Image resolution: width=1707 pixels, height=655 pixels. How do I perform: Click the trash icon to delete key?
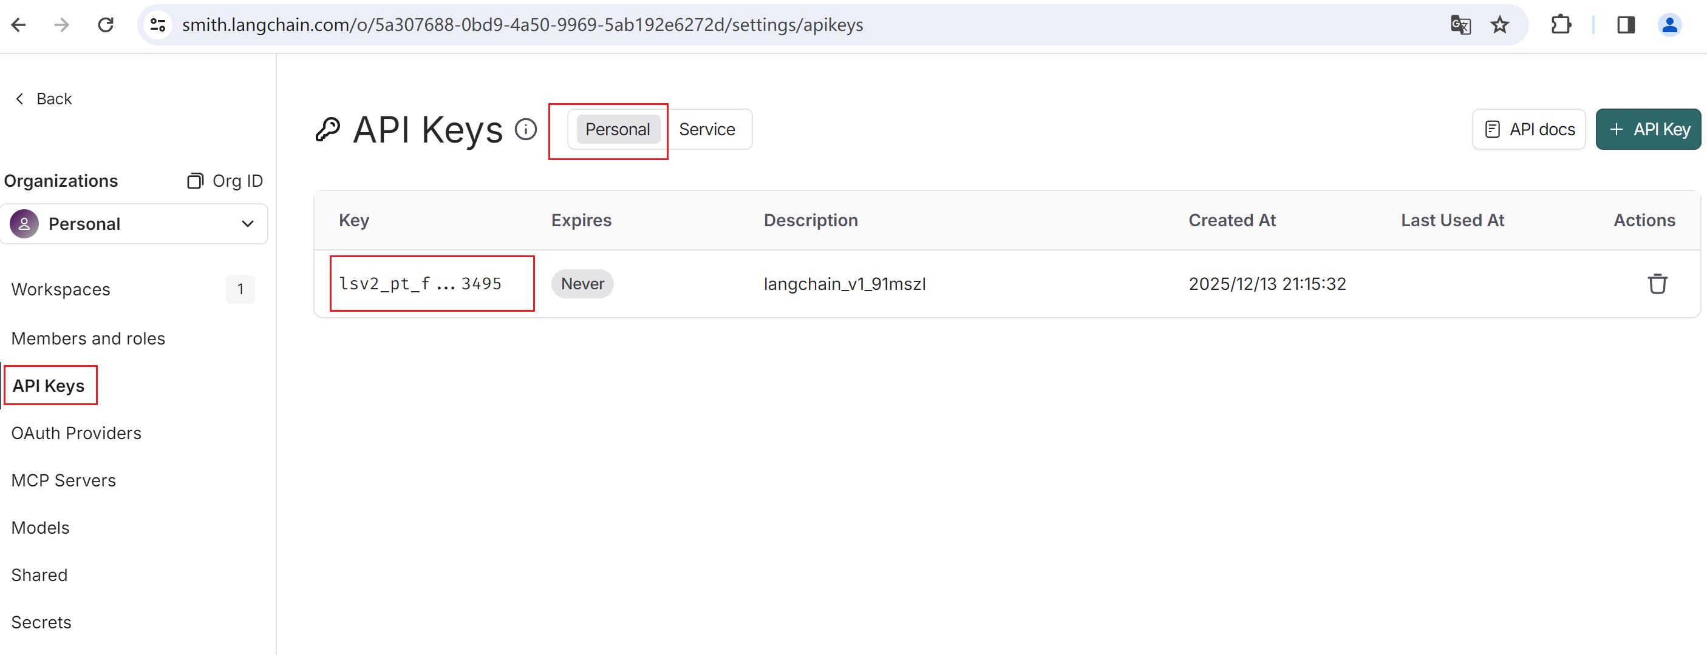(x=1657, y=284)
